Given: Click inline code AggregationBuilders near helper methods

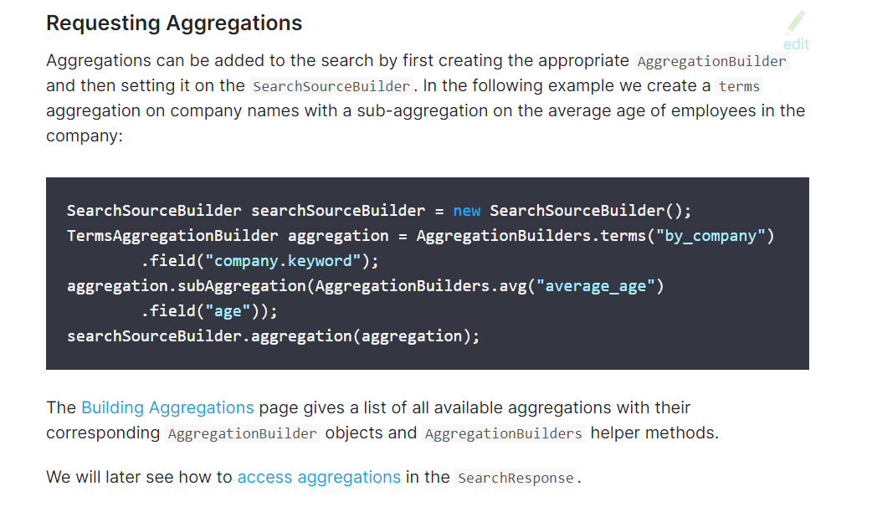Looking at the screenshot, I should click(x=504, y=433).
